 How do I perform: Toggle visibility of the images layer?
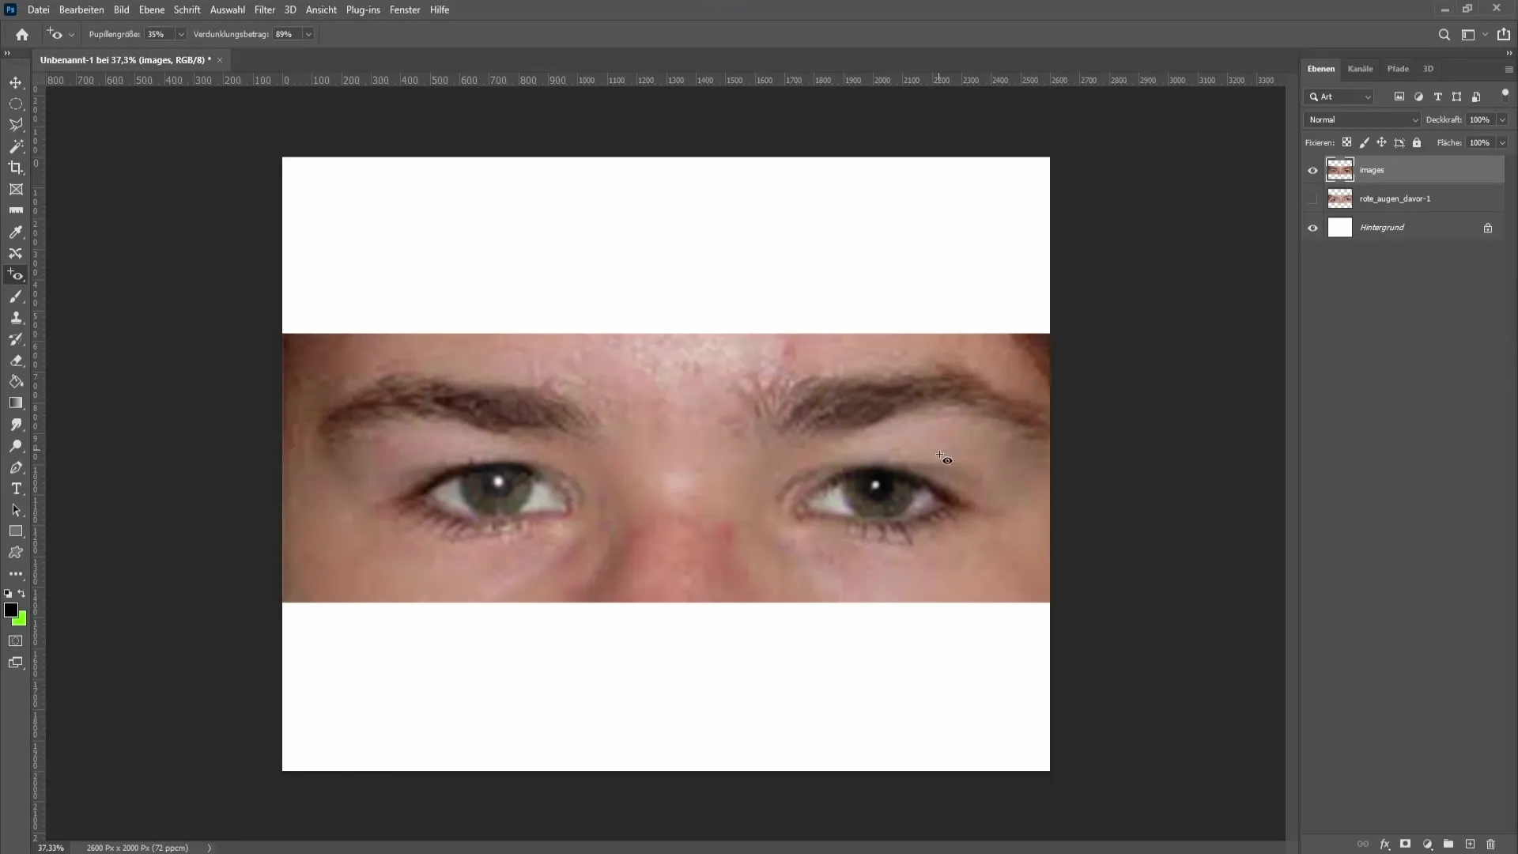coord(1312,170)
